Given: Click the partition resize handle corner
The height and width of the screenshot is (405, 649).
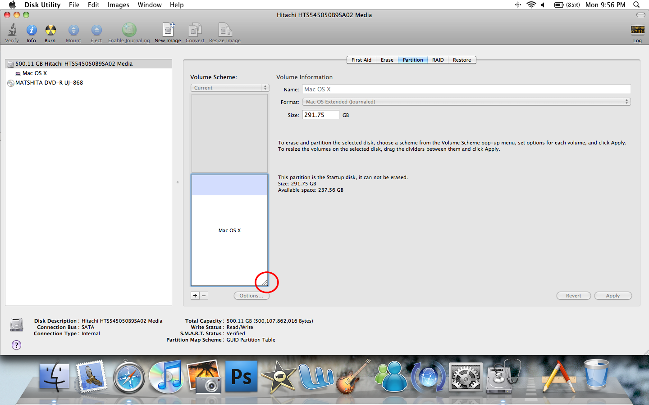Looking at the screenshot, I should pos(265,283).
